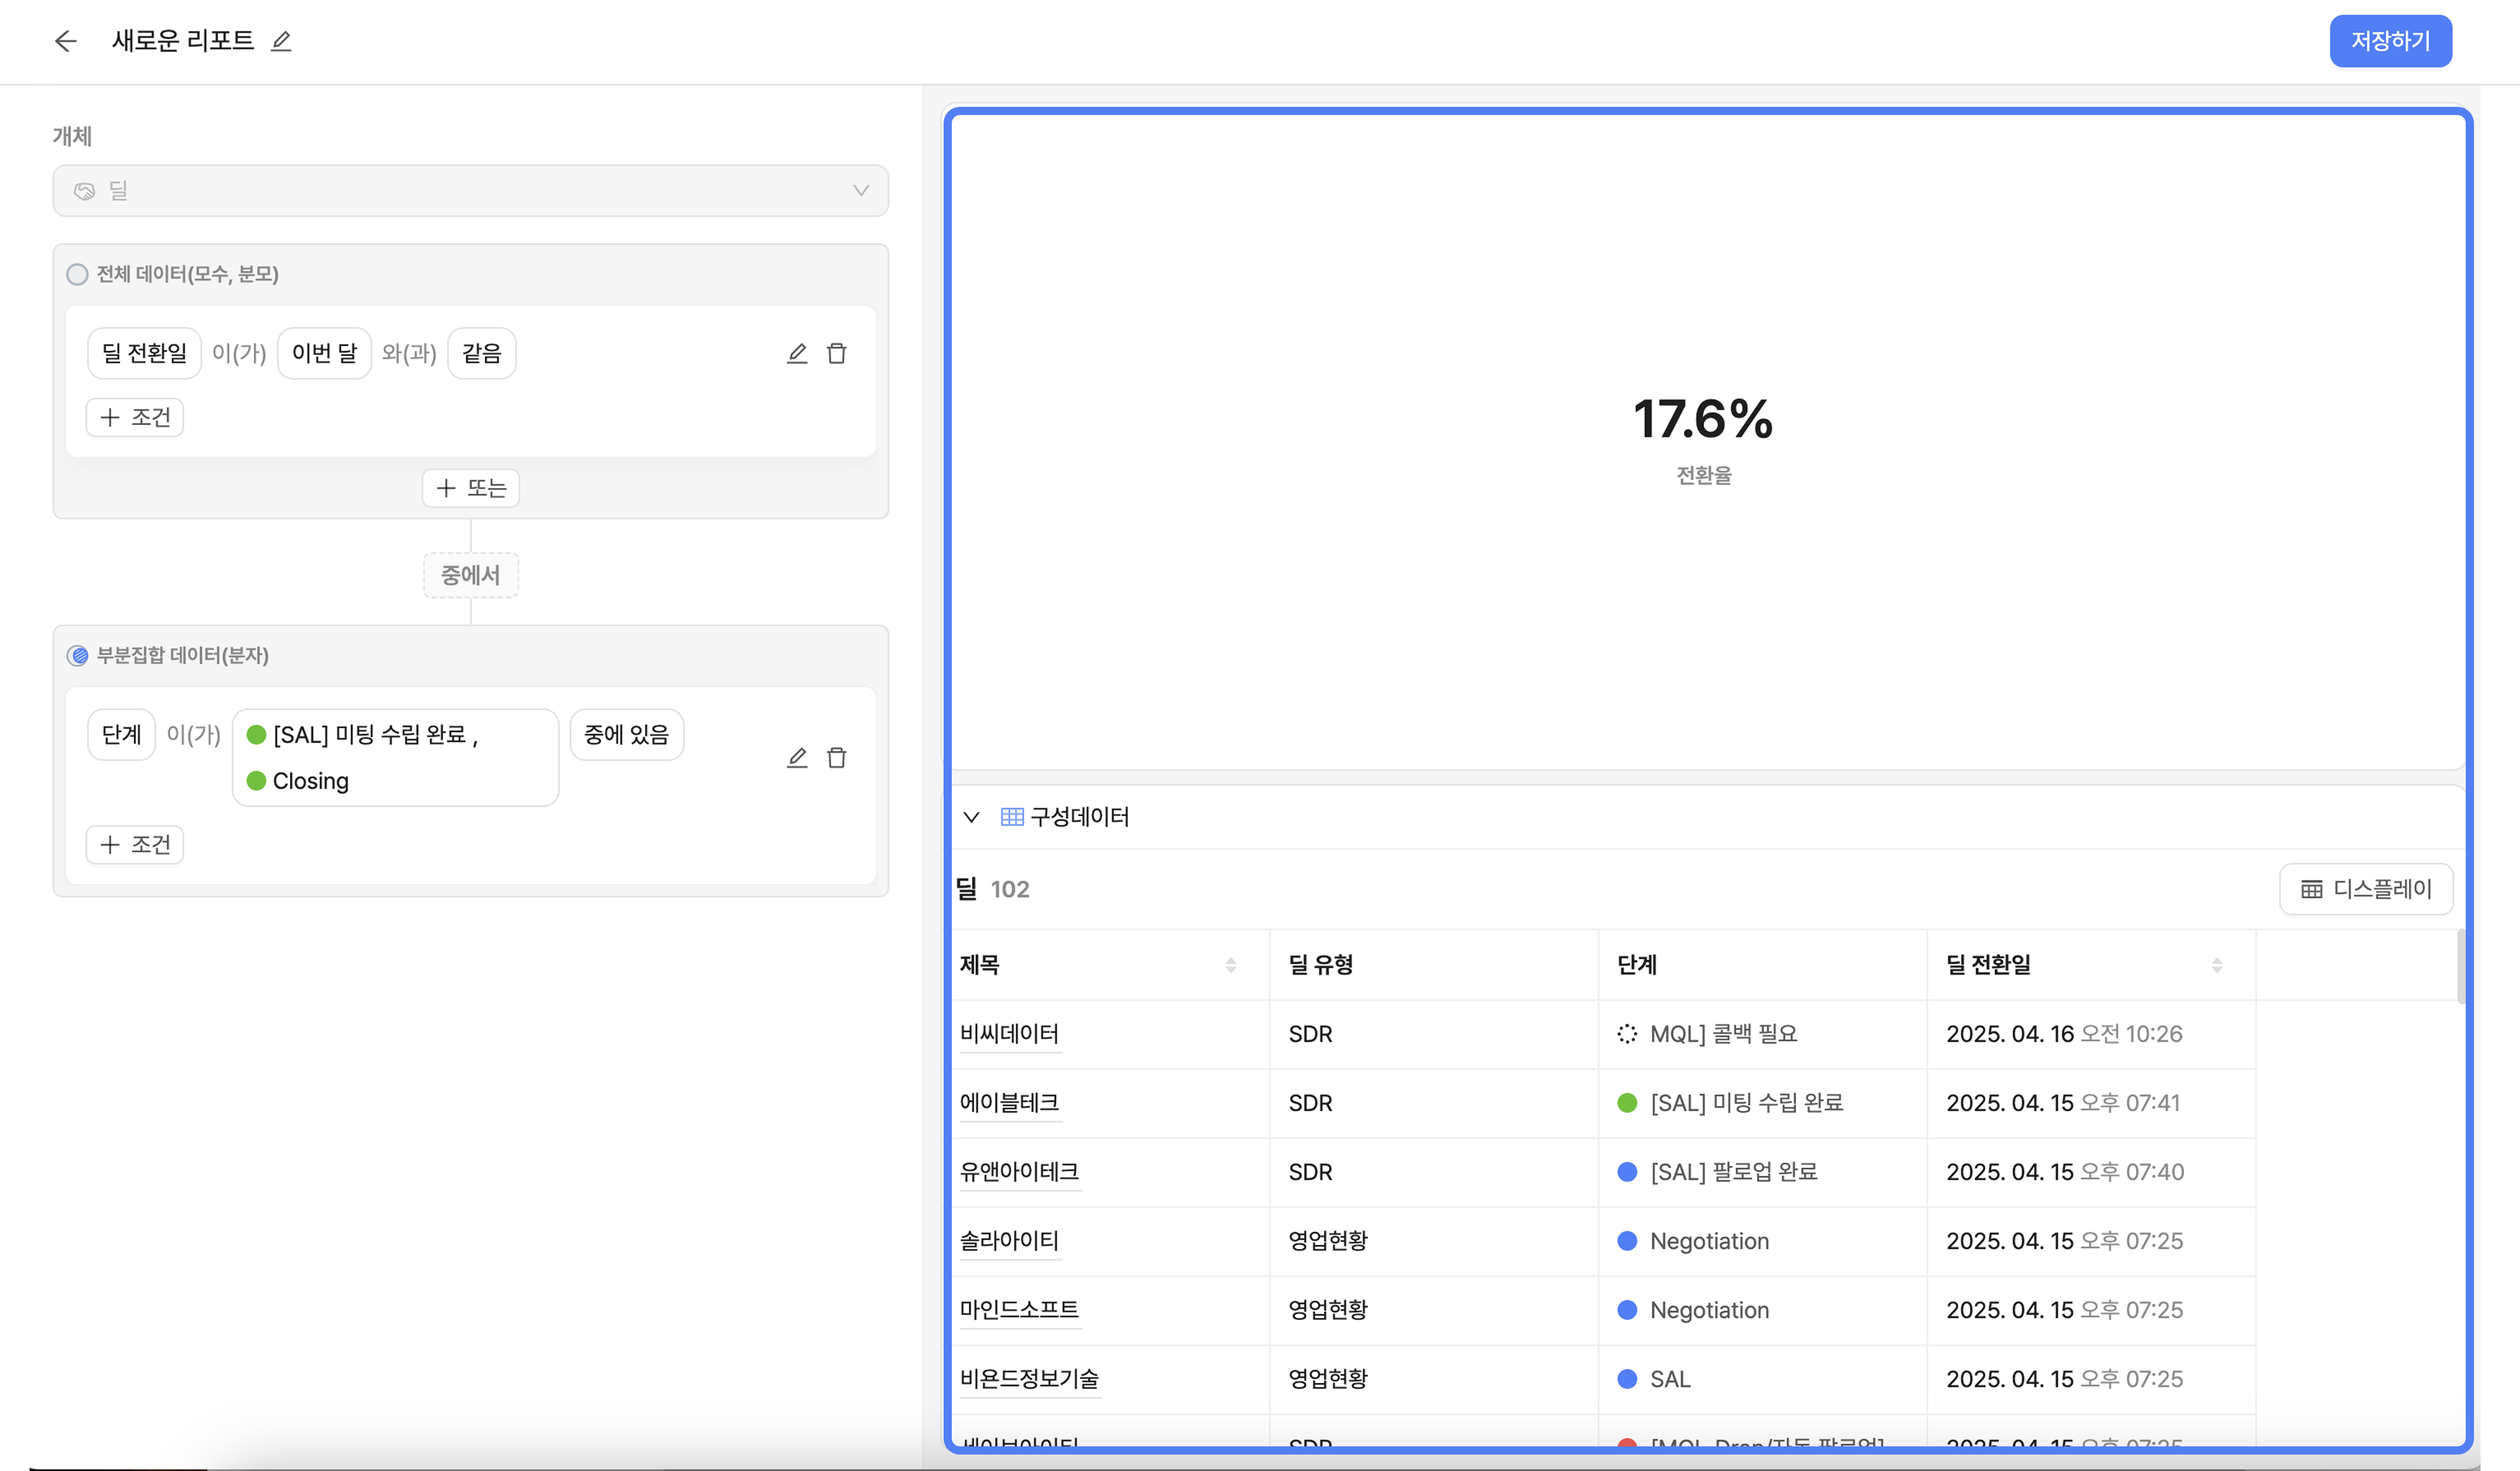Edit the 딜 전환일 condition with pencil icon
This screenshot has width=2520, height=1471.
[x=796, y=353]
